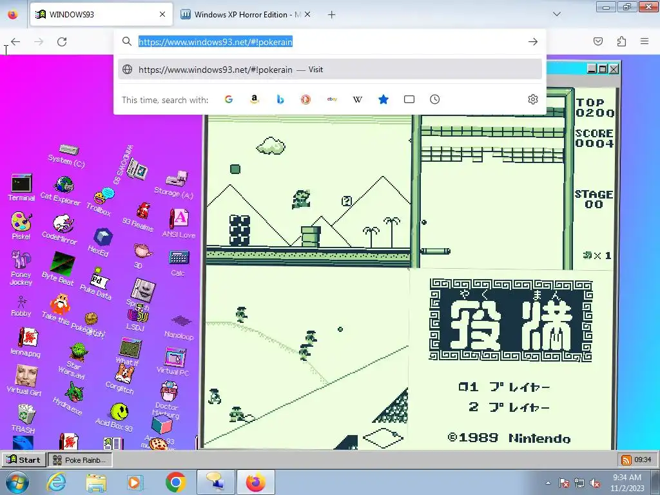Image resolution: width=660 pixels, height=495 pixels.
Task: Close the Windows XP Horror Edition tab
Action: 307,14
